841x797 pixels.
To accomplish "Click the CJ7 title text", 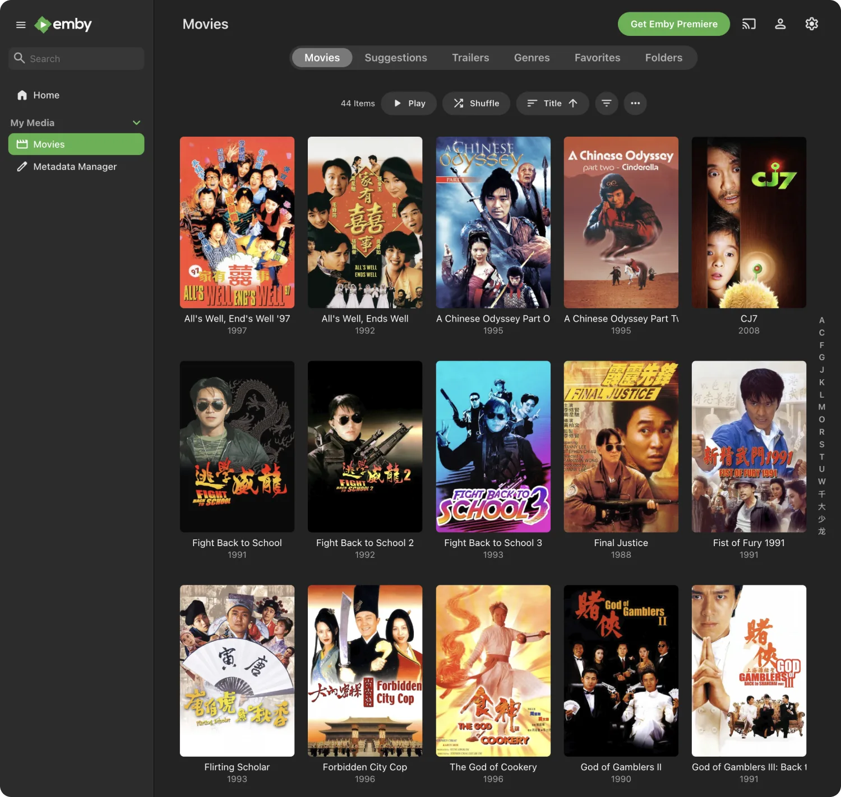I will (749, 319).
